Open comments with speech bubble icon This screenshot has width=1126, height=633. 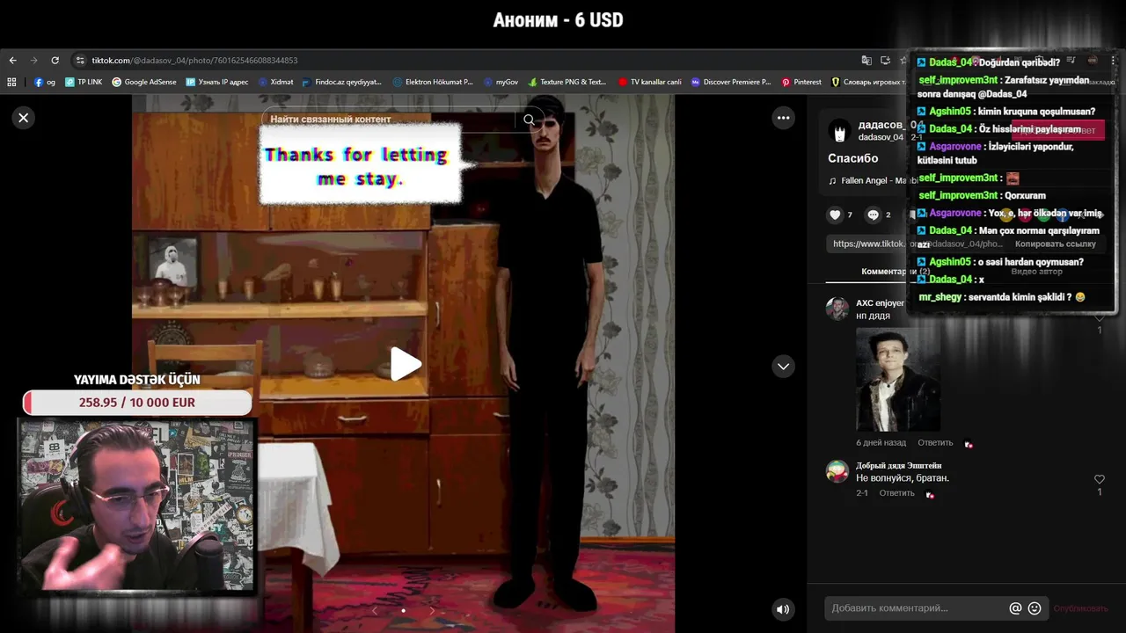tap(873, 215)
